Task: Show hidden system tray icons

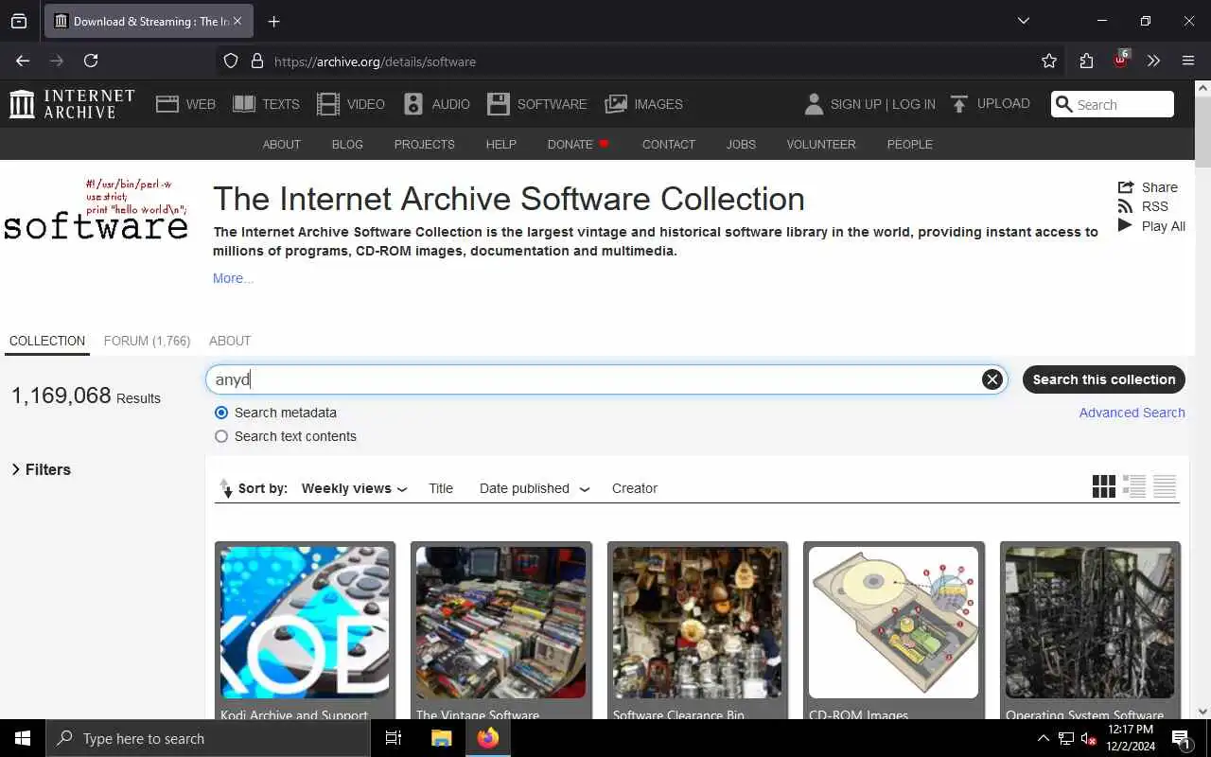Action: (x=1043, y=738)
